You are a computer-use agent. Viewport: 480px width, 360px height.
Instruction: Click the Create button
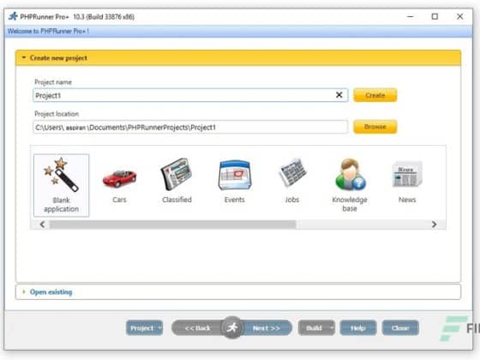[x=375, y=95]
